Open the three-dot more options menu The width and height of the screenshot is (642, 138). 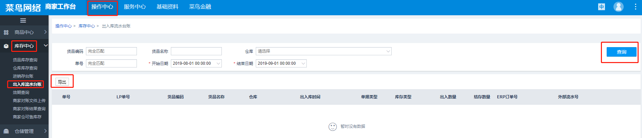click(x=635, y=7)
